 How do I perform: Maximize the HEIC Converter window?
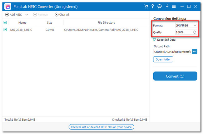coord(189,6)
